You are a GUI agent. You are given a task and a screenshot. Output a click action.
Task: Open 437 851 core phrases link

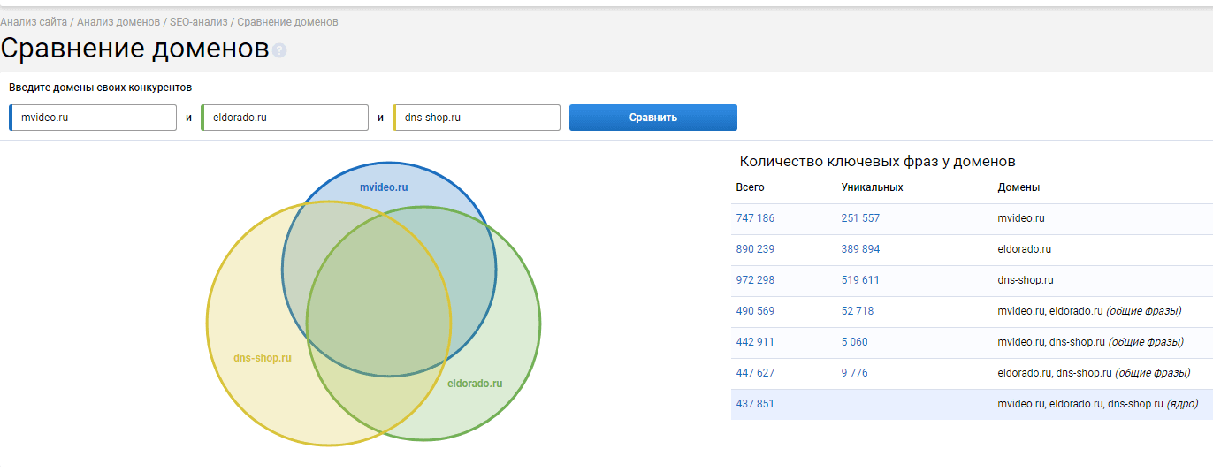(755, 404)
